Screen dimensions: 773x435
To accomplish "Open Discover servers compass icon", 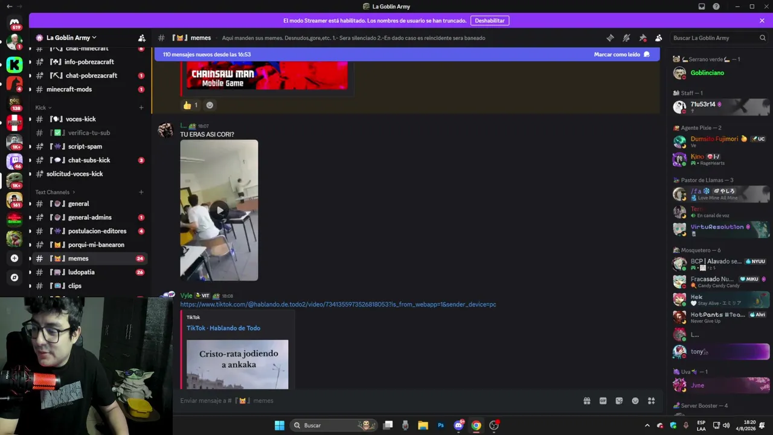I will coord(14,277).
